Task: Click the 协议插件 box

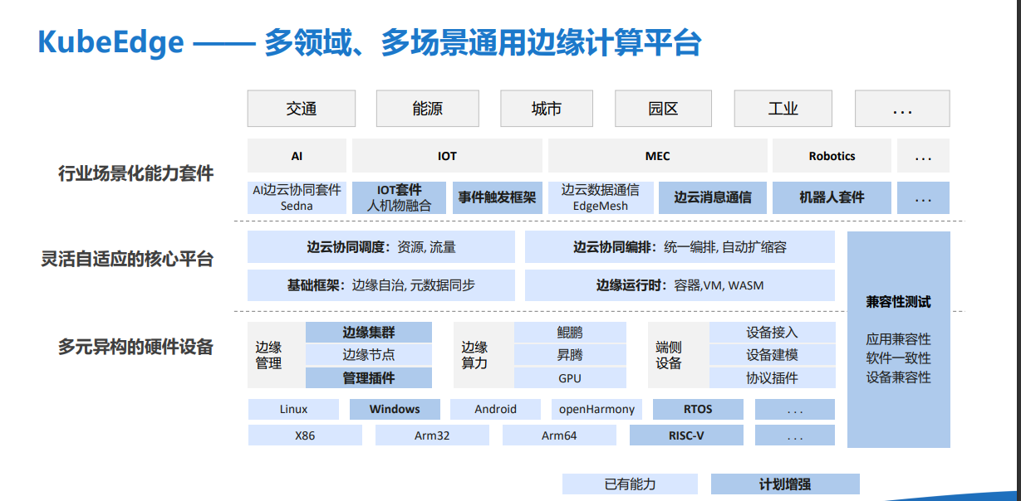Action: [772, 377]
